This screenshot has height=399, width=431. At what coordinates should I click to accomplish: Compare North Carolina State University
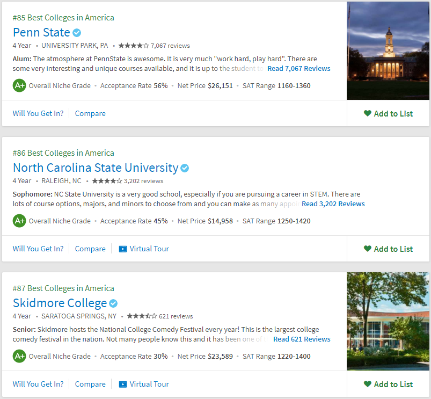click(x=90, y=249)
